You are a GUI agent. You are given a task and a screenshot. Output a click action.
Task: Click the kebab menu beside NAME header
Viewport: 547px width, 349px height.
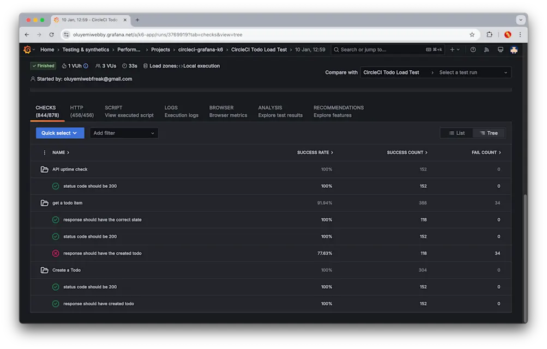coord(44,152)
